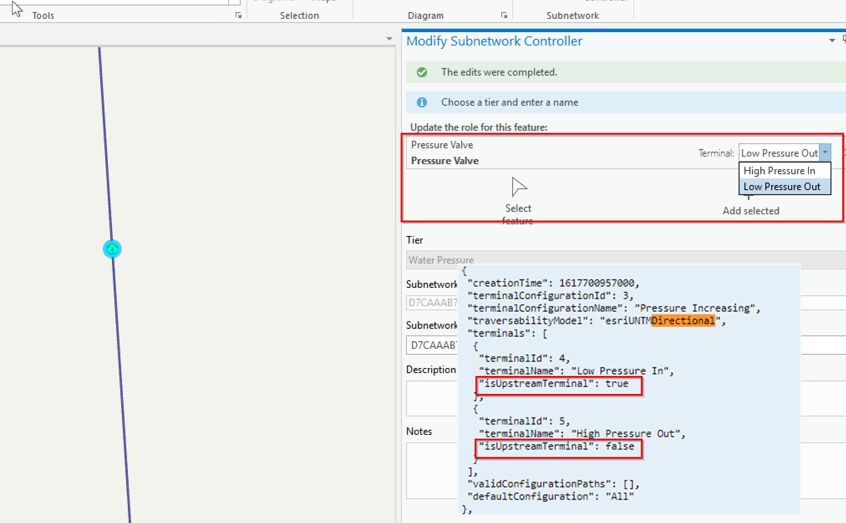The width and height of the screenshot is (846, 523).
Task: Pin the Modify Subnetwork Controller pane
Action: pos(843,40)
